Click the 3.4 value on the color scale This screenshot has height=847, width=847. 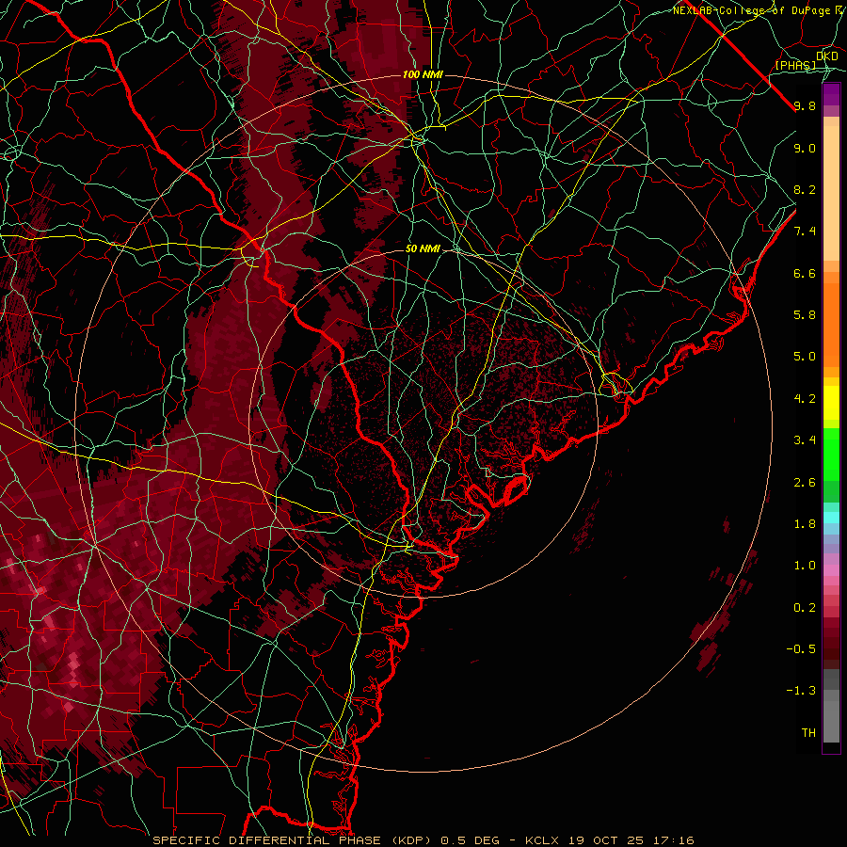[805, 440]
